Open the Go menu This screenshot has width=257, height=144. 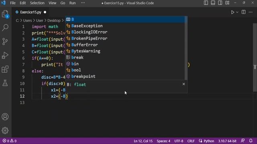coord(63,3)
